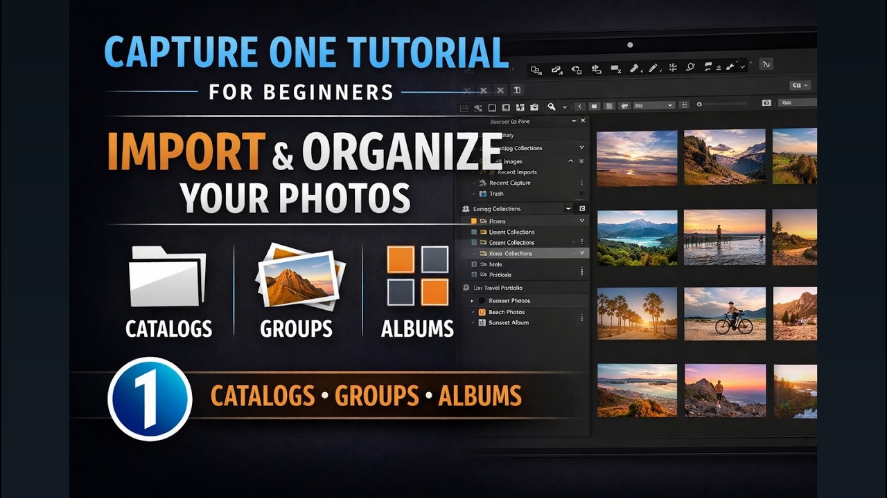This screenshot has width=887, height=498.
Task: Open the Trash collection
Action: [496, 194]
